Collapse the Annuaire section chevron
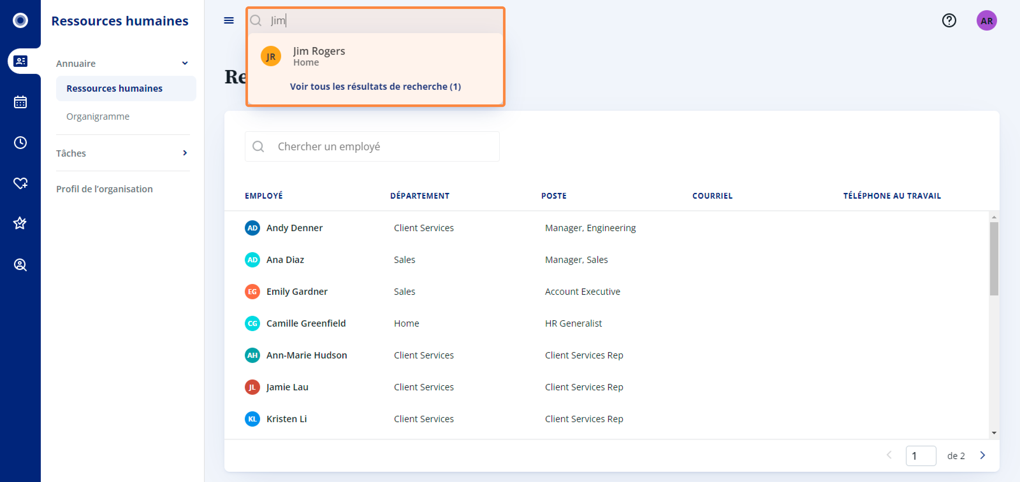1020x482 pixels. [x=185, y=63]
